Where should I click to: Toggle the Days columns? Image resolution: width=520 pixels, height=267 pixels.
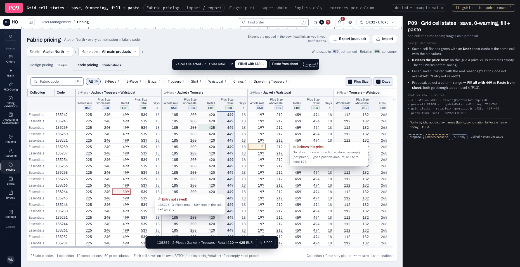[383, 82]
